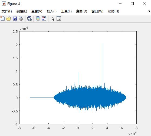Expand the 工具(T) menu
Viewport: 151px width, 136px height.
(66, 11)
